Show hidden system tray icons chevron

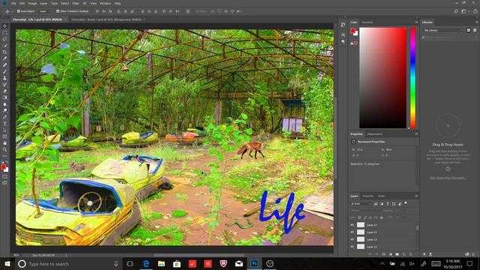(x=382, y=264)
